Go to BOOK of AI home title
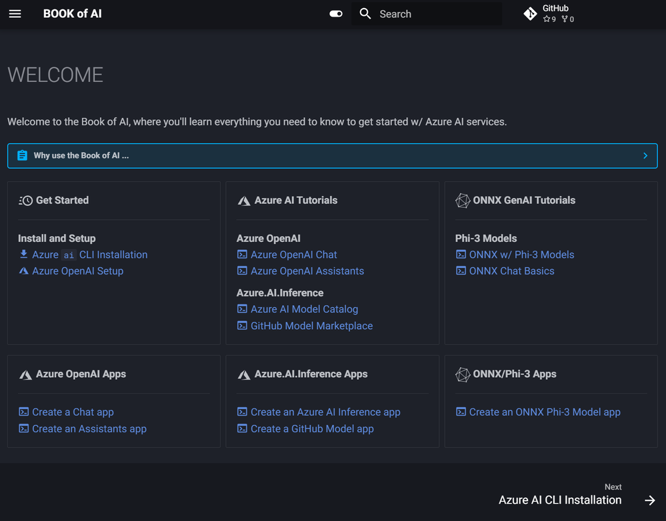Viewport: 666px width, 521px height. pos(73,14)
